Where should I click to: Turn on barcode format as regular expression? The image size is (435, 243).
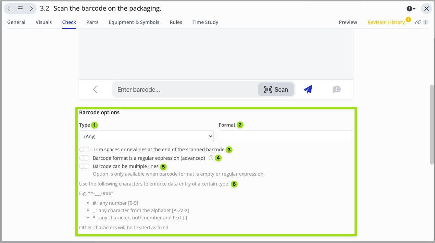point(84,158)
